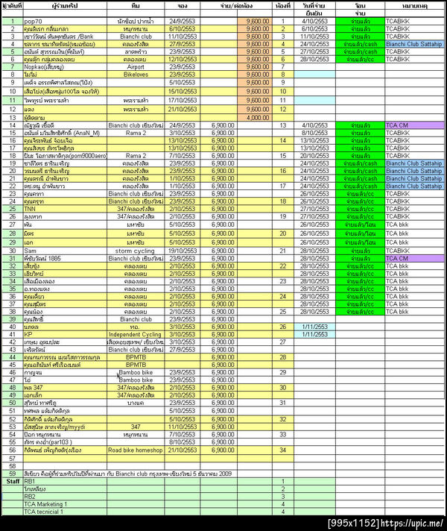Click row number 58 cell
The image size is (447, 531).
tap(13, 466)
